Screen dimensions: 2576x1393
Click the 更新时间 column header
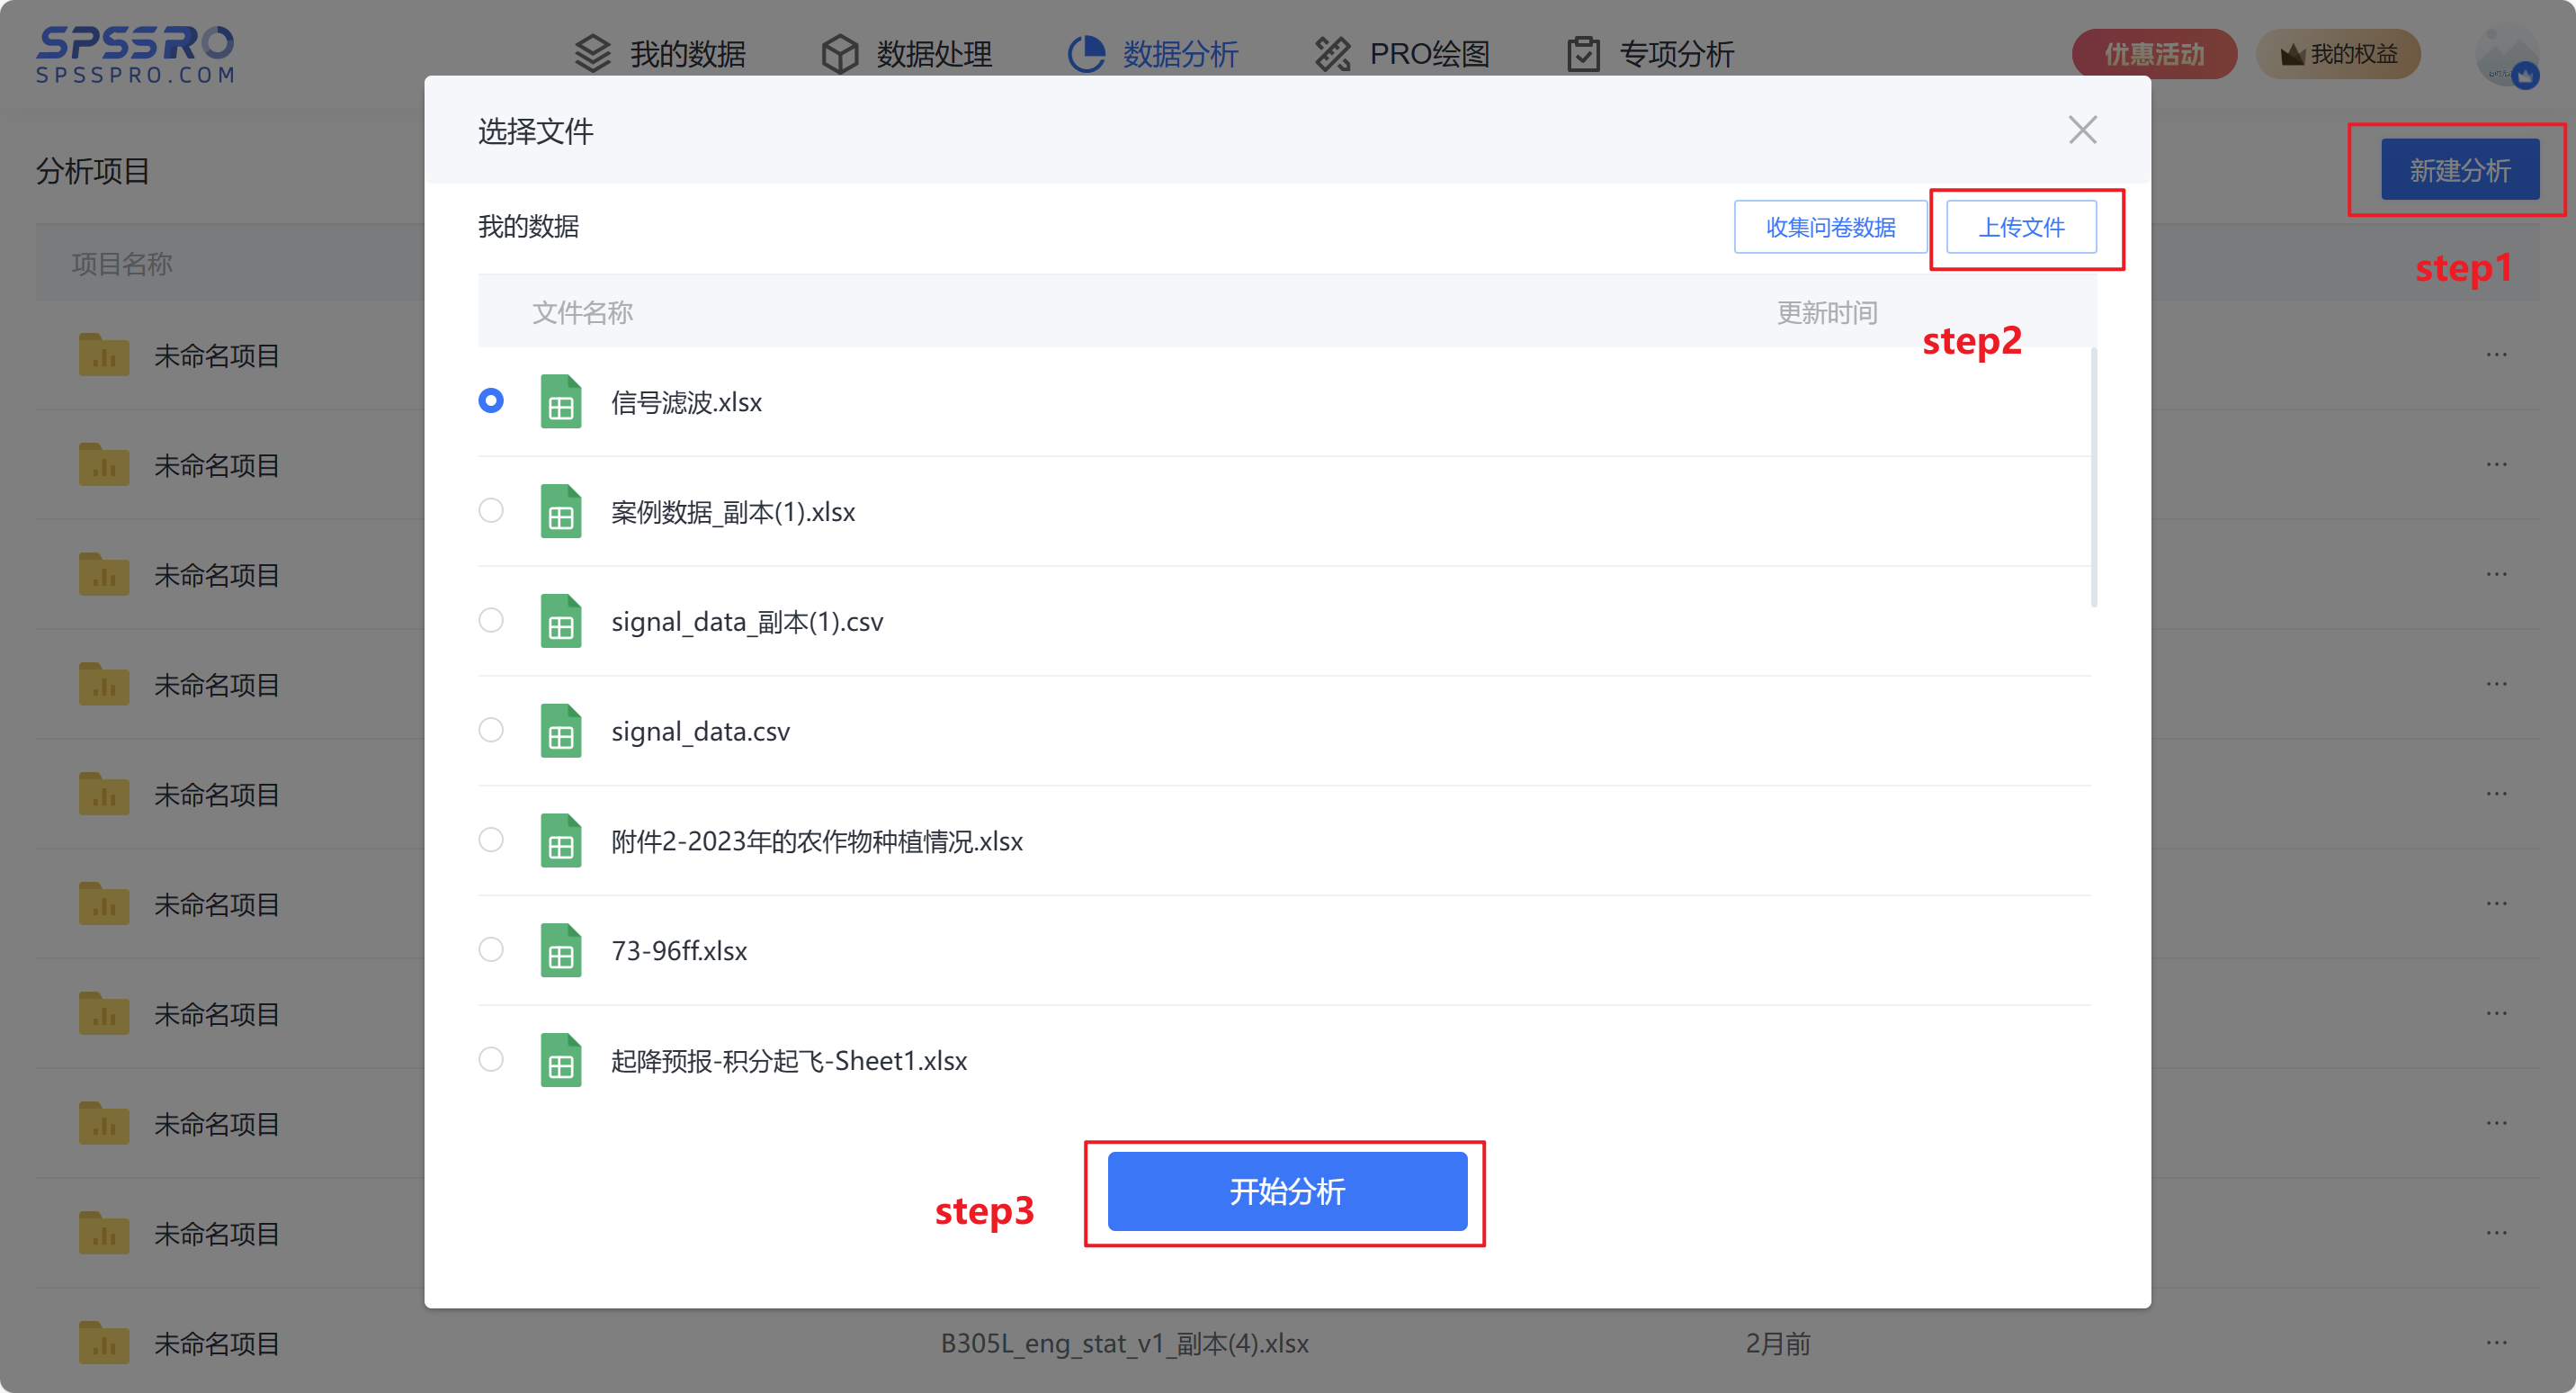coord(1827,313)
